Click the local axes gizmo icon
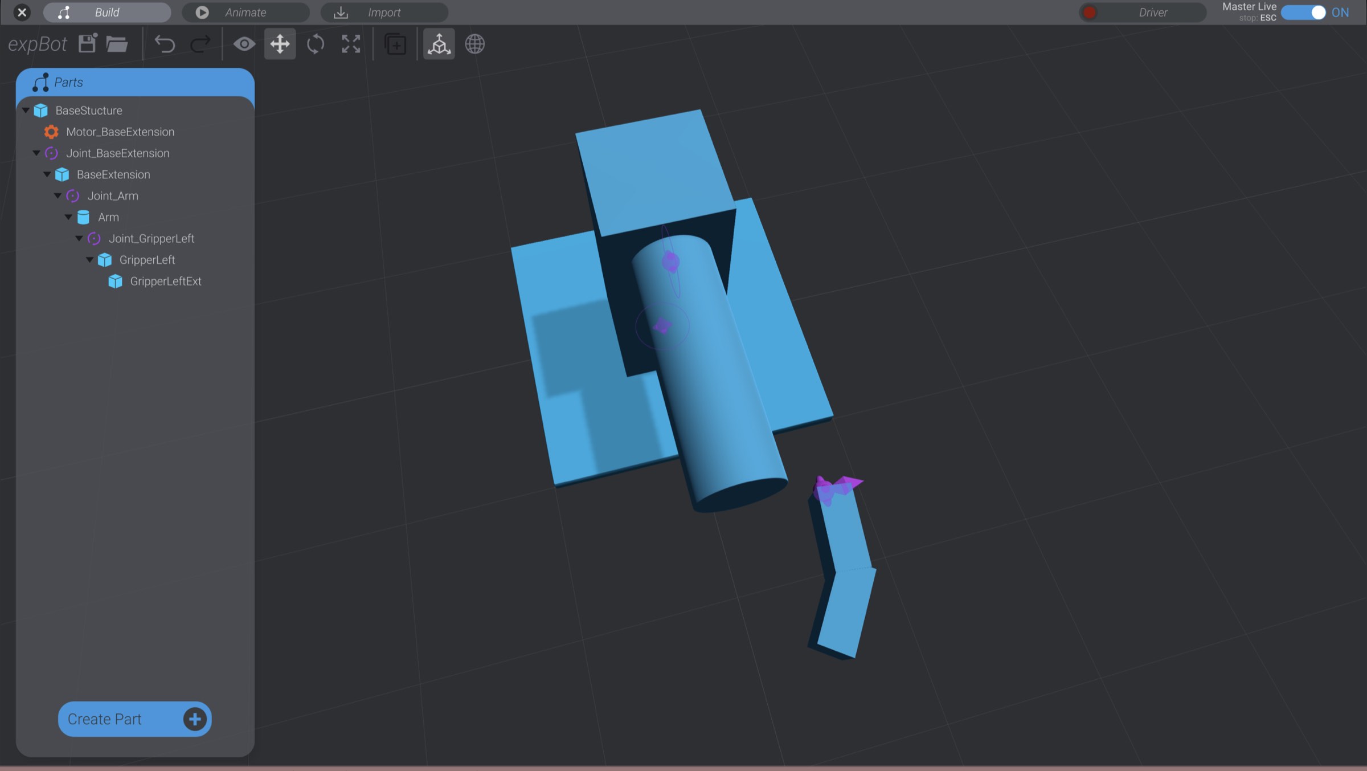This screenshot has height=771, width=1367. pyautogui.click(x=439, y=44)
